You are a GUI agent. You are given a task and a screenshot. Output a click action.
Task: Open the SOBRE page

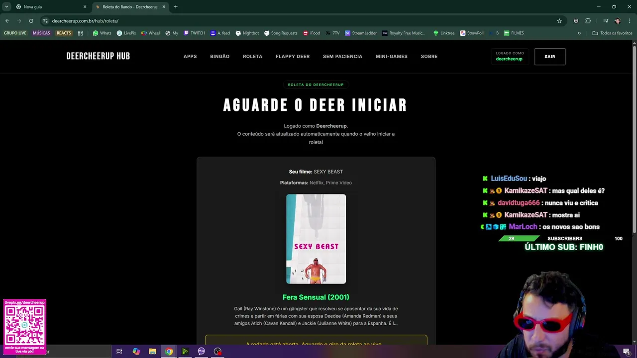coord(429,57)
